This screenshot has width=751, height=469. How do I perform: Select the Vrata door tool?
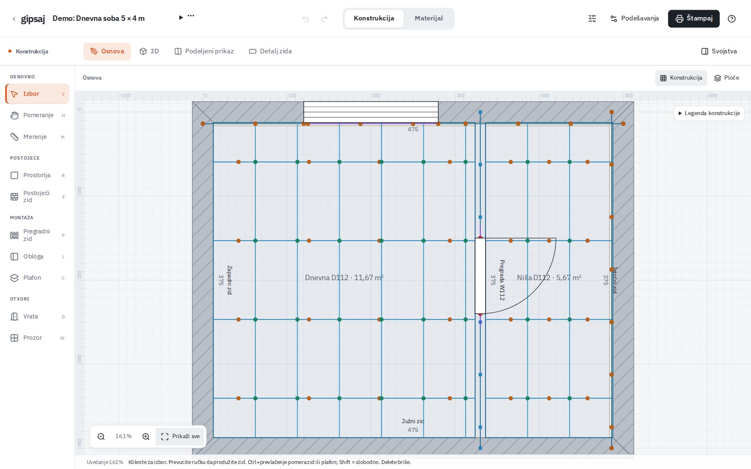pos(38,316)
